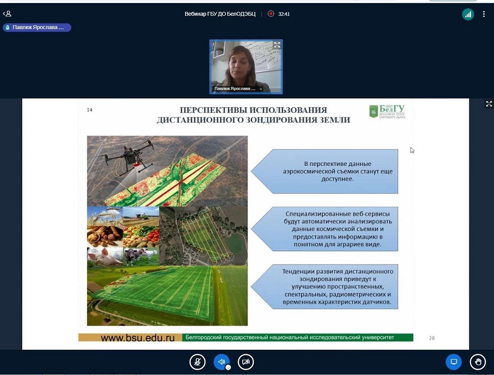Raise your hand
Screen dimensions: 494x375
(x=478, y=362)
